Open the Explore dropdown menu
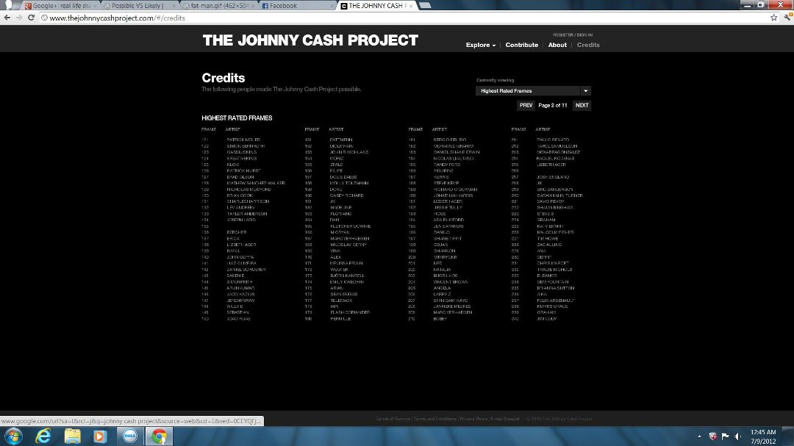This screenshot has height=446, width=794. [481, 45]
